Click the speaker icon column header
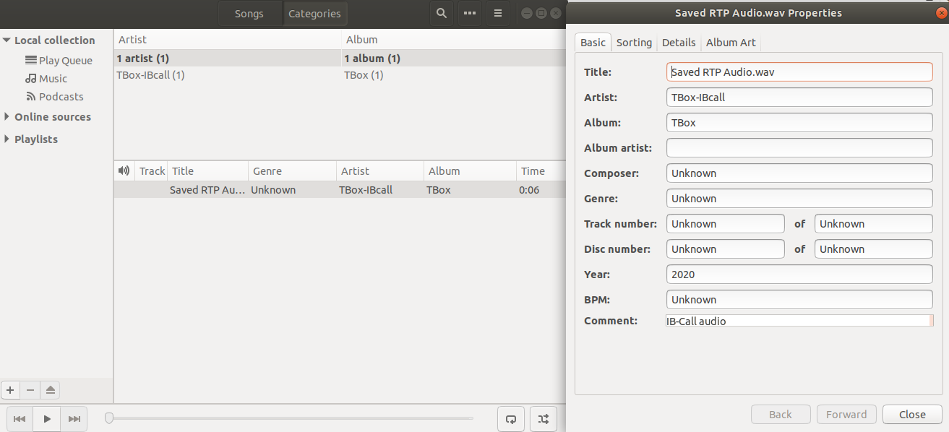The width and height of the screenshot is (949, 432). point(124,171)
